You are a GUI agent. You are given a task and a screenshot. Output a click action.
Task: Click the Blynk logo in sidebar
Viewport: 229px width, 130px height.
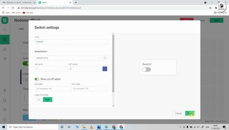click(5, 20)
